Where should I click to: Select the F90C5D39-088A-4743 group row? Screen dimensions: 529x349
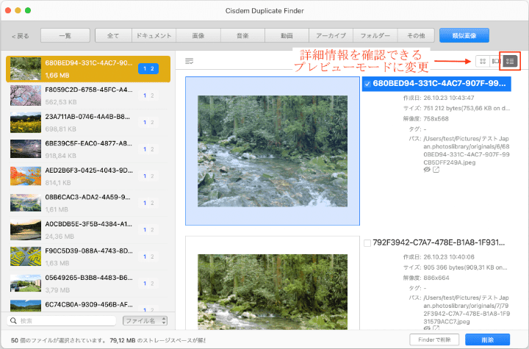point(88,256)
